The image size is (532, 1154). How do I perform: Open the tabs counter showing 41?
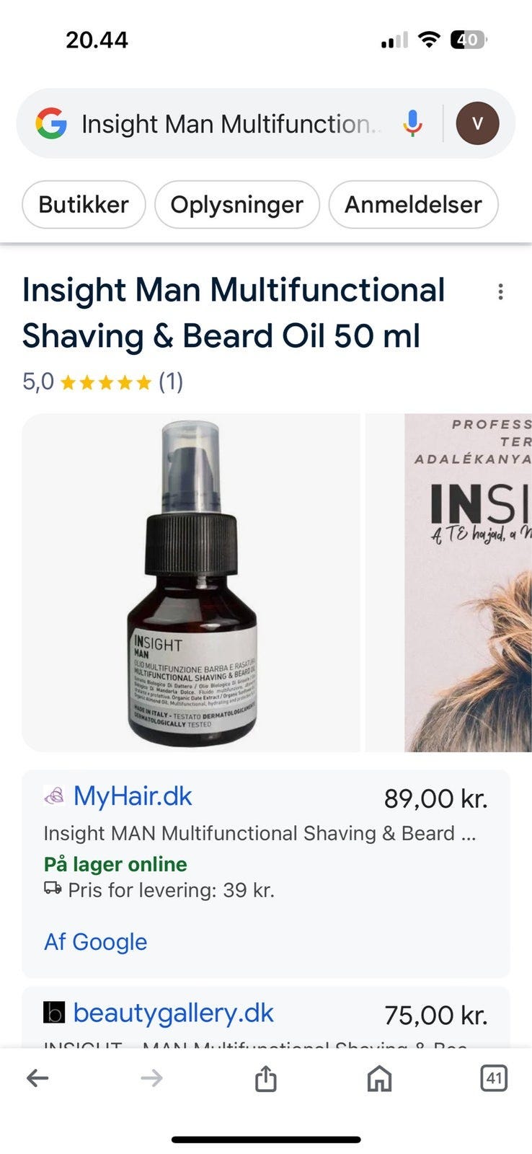(x=494, y=1078)
